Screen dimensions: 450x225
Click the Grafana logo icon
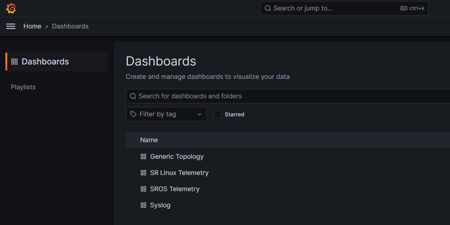click(x=11, y=8)
